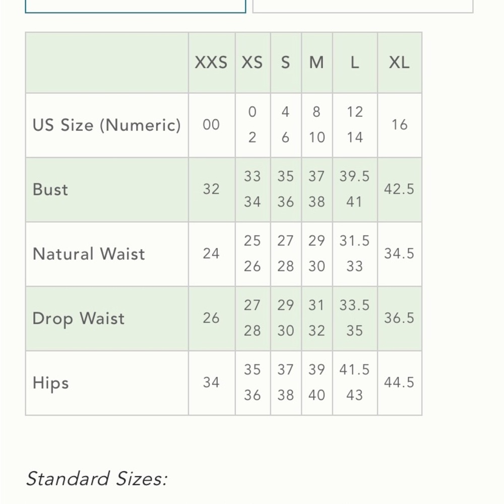Click the XS column header
The height and width of the screenshot is (504, 504).
[253, 62]
